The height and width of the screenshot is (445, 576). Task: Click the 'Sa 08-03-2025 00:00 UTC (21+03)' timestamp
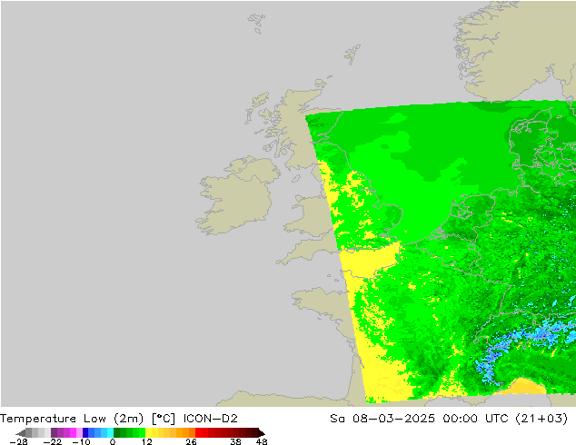pyautogui.click(x=449, y=419)
